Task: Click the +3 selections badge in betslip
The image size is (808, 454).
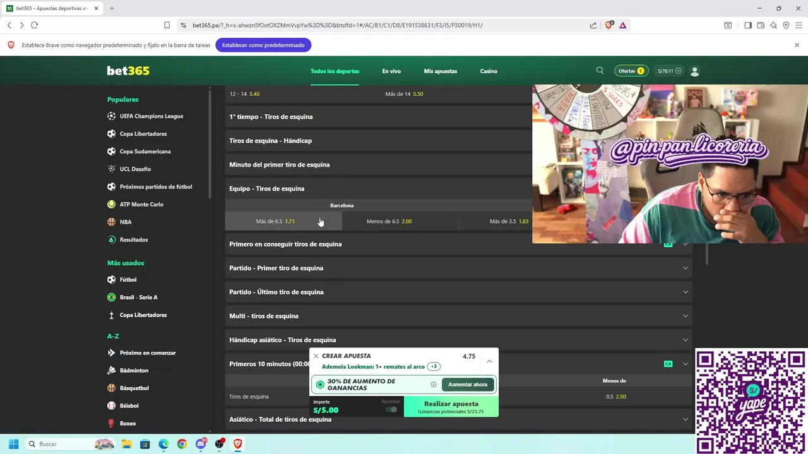Action: click(x=434, y=366)
